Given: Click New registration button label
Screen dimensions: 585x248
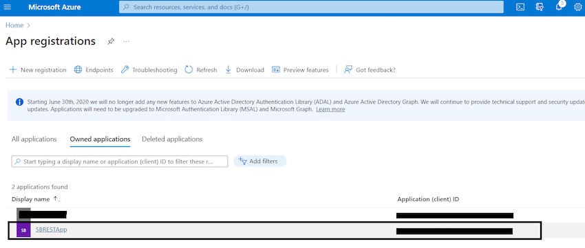Looking at the screenshot, I should click(x=43, y=69).
